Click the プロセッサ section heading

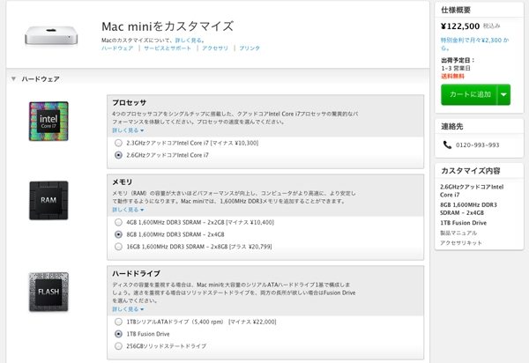[x=130, y=102]
